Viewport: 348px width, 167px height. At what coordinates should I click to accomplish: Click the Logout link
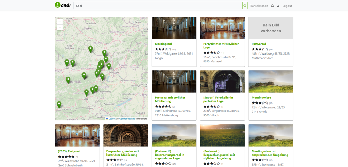(287, 6)
